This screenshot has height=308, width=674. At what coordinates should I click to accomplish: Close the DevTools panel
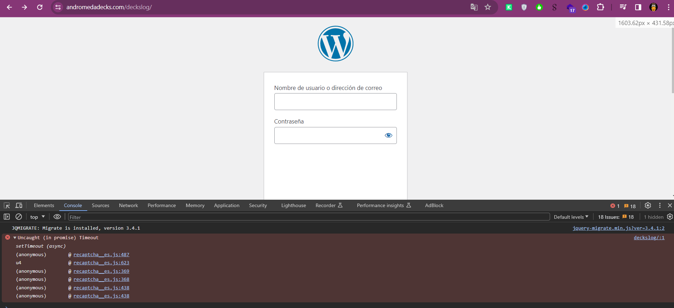tap(670, 205)
